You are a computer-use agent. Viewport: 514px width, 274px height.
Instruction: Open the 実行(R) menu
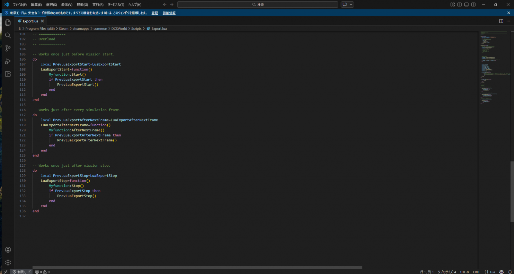pos(98,4)
